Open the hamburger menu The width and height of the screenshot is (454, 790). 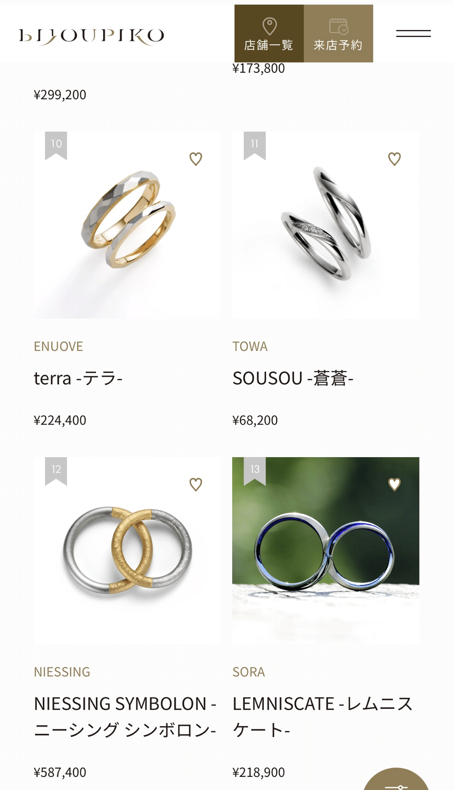tap(413, 33)
